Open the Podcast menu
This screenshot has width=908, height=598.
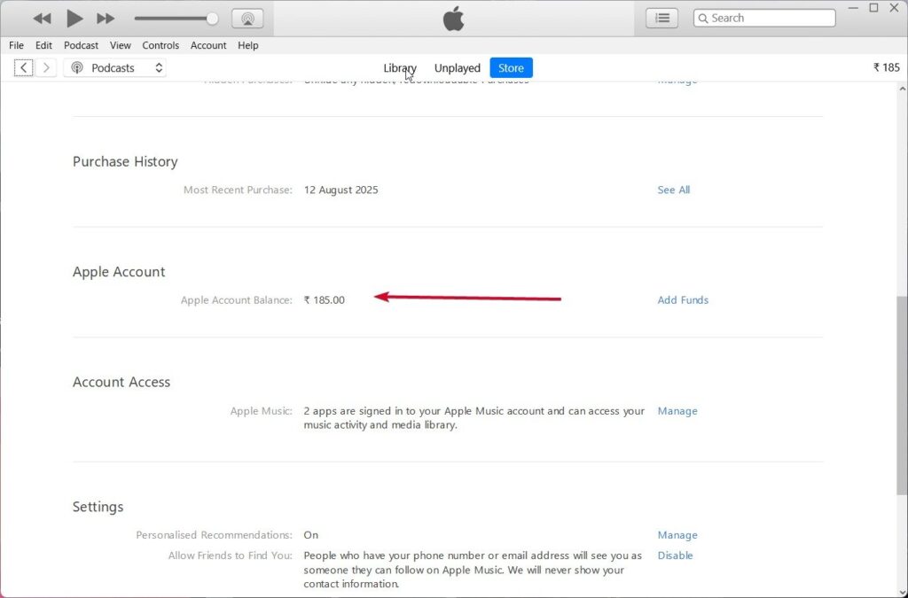point(81,45)
